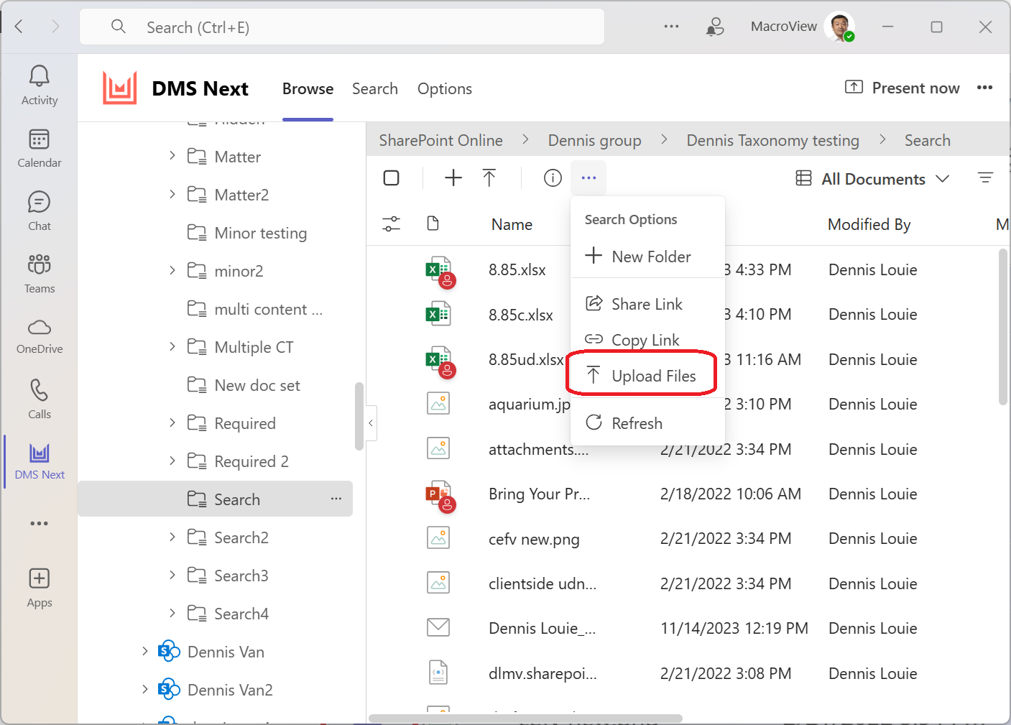This screenshot has height=725, width=1011.
Task: Click the toolbar more actions ellipsis
Action: (588, 177)
